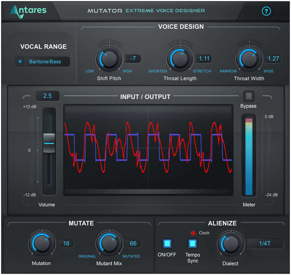Click the WIDE label under Throat Width
The image size is (291, 275).
tap(269, 71)
